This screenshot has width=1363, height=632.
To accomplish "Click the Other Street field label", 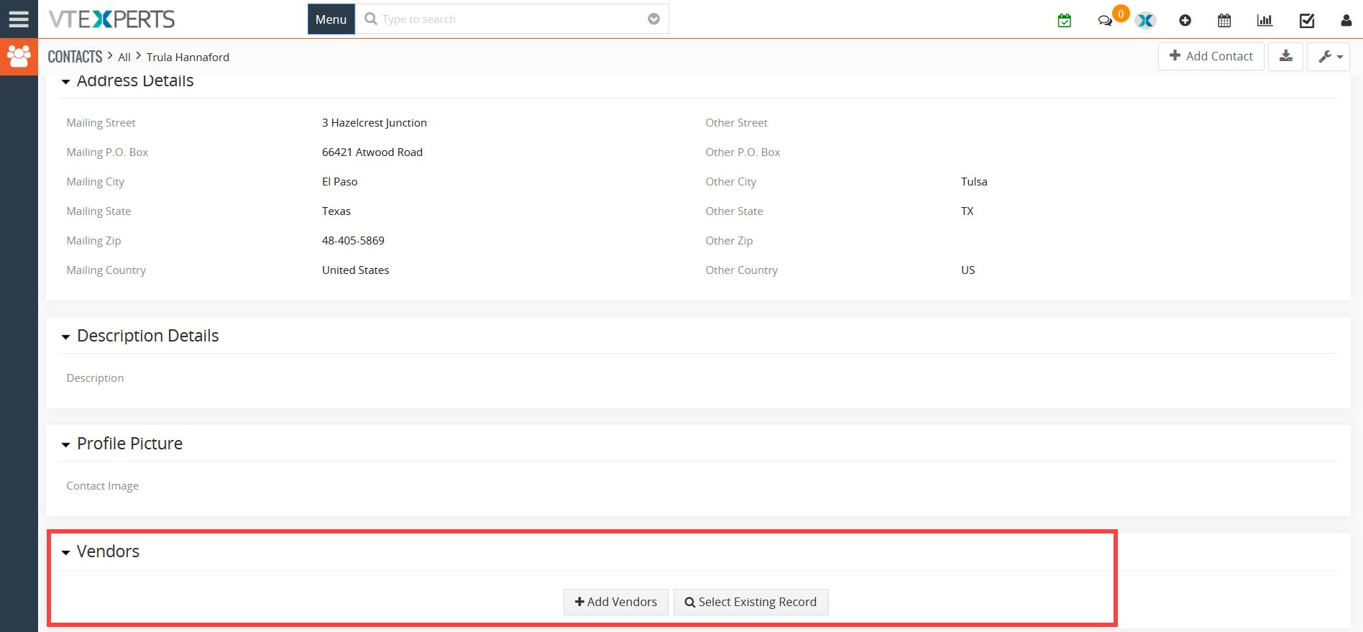I will [x=737, y=123].
